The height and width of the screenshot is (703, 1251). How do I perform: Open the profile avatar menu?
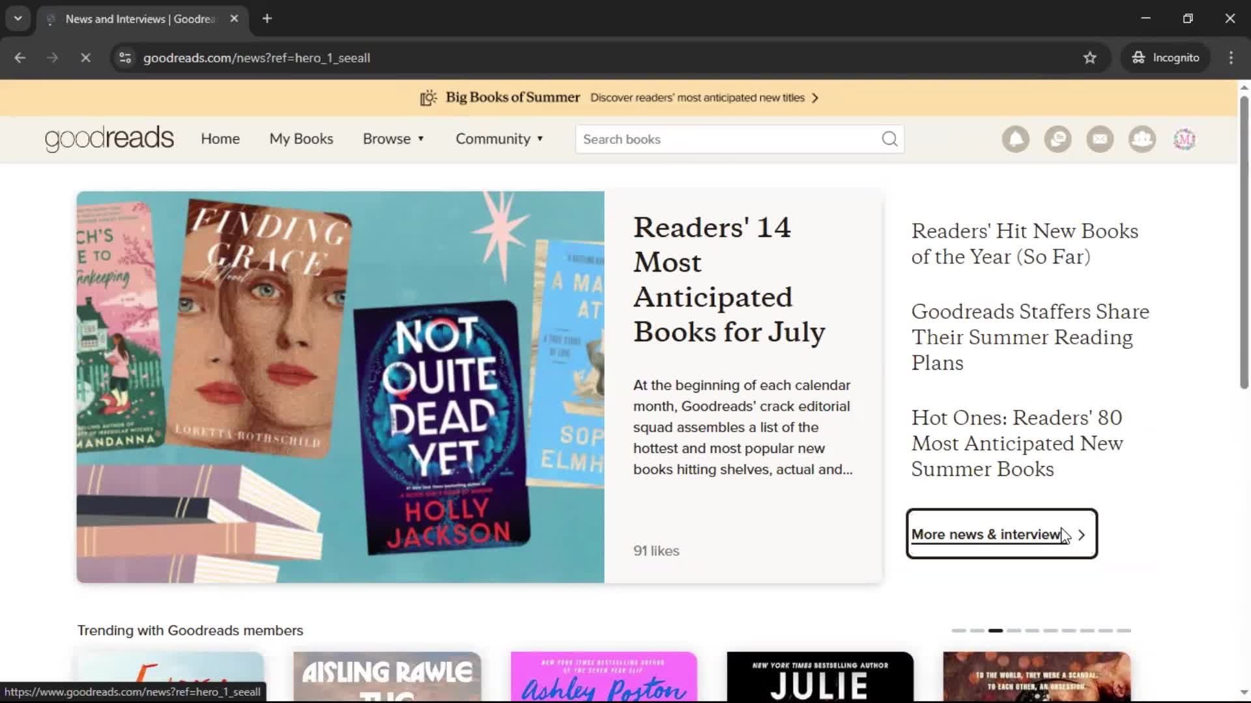tap(1185, 139)
